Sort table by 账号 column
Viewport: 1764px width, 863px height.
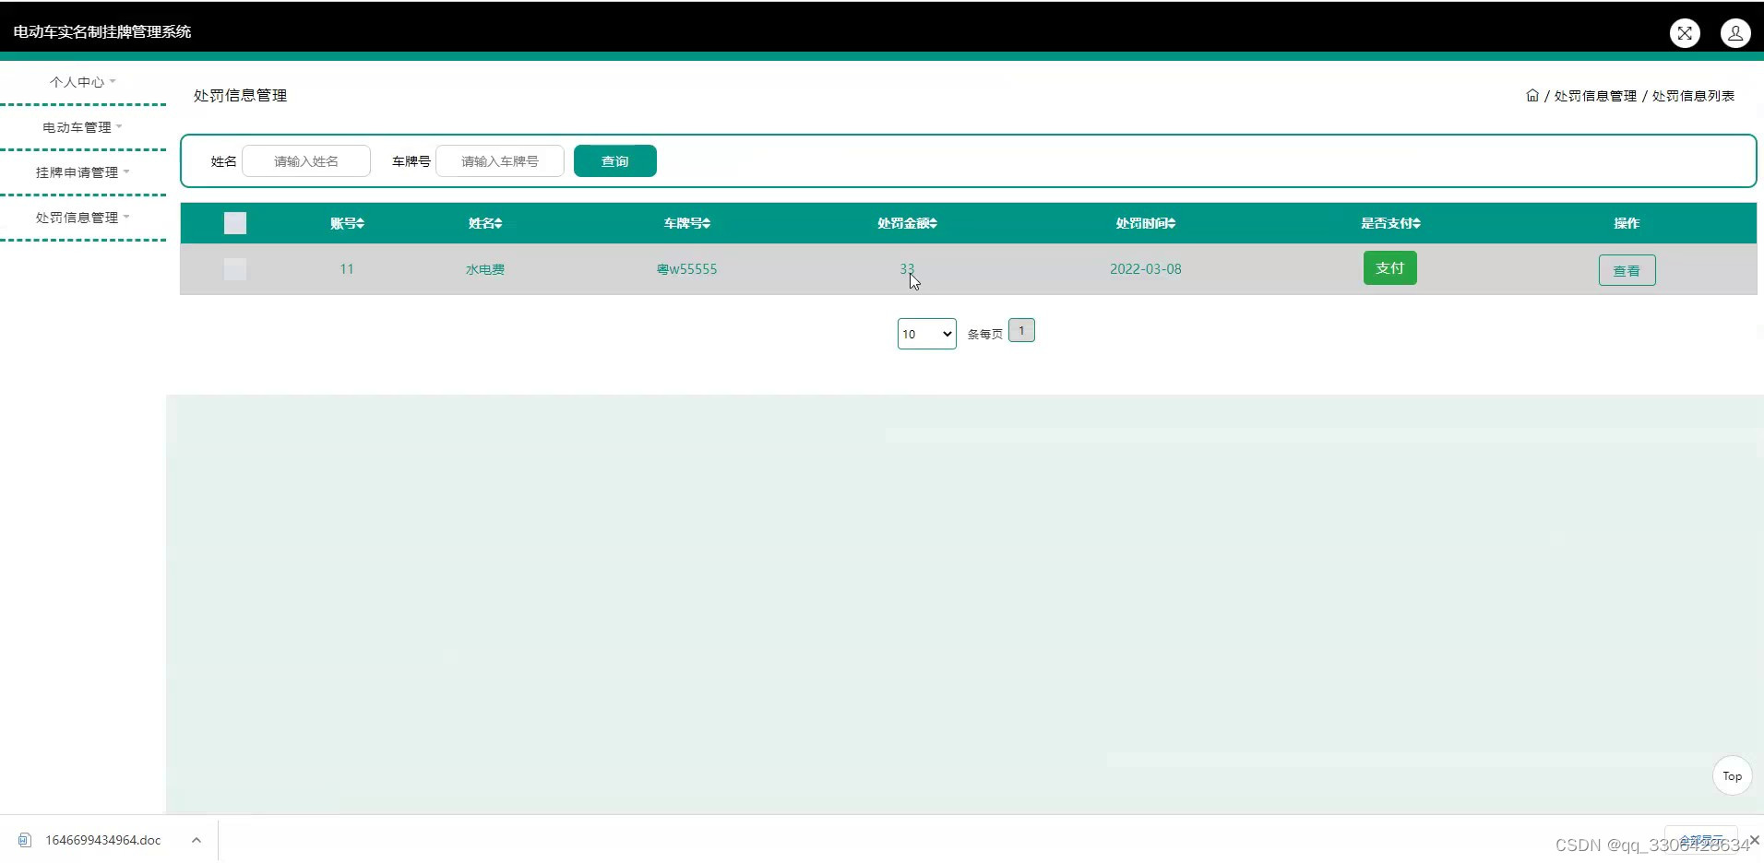347,223
